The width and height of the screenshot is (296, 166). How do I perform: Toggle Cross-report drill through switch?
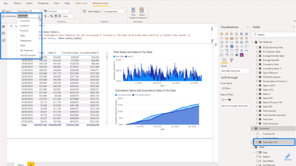pos(228,88)
